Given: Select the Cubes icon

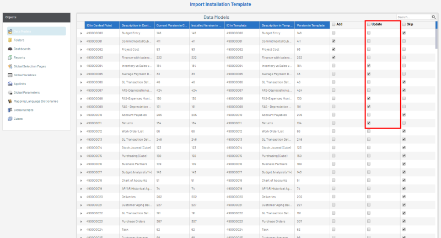Looking at the screenshot, I should point(10,119).
